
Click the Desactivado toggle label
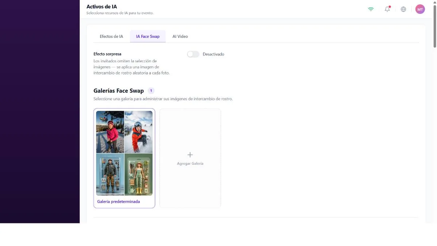pyautogui.click(x=213, y=54)
